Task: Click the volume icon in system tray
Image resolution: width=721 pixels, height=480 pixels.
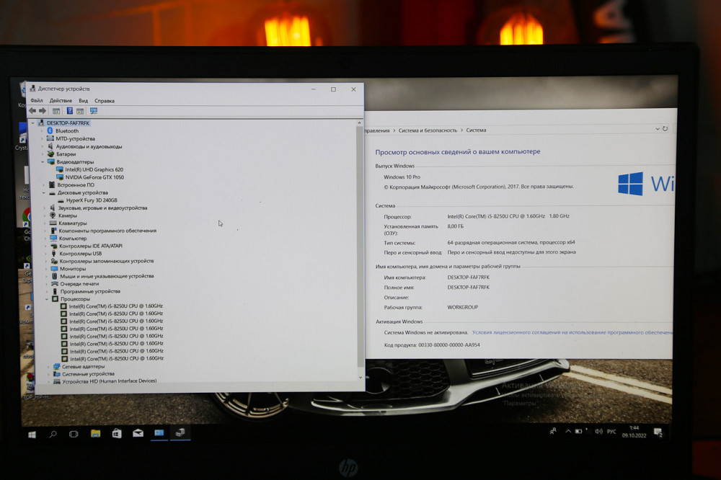Action: point(598,432)
